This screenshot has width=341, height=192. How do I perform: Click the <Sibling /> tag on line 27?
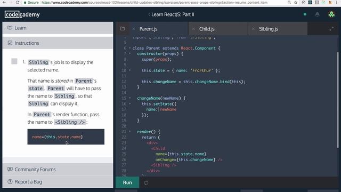point(164,165)
